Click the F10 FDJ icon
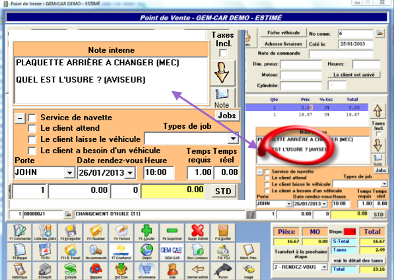The height and width of the screenshot is (280, 394). click(x=223, y=252)
